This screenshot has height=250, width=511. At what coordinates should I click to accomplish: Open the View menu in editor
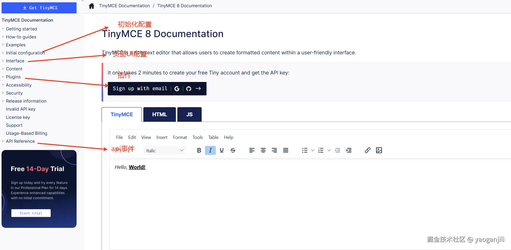146,137
